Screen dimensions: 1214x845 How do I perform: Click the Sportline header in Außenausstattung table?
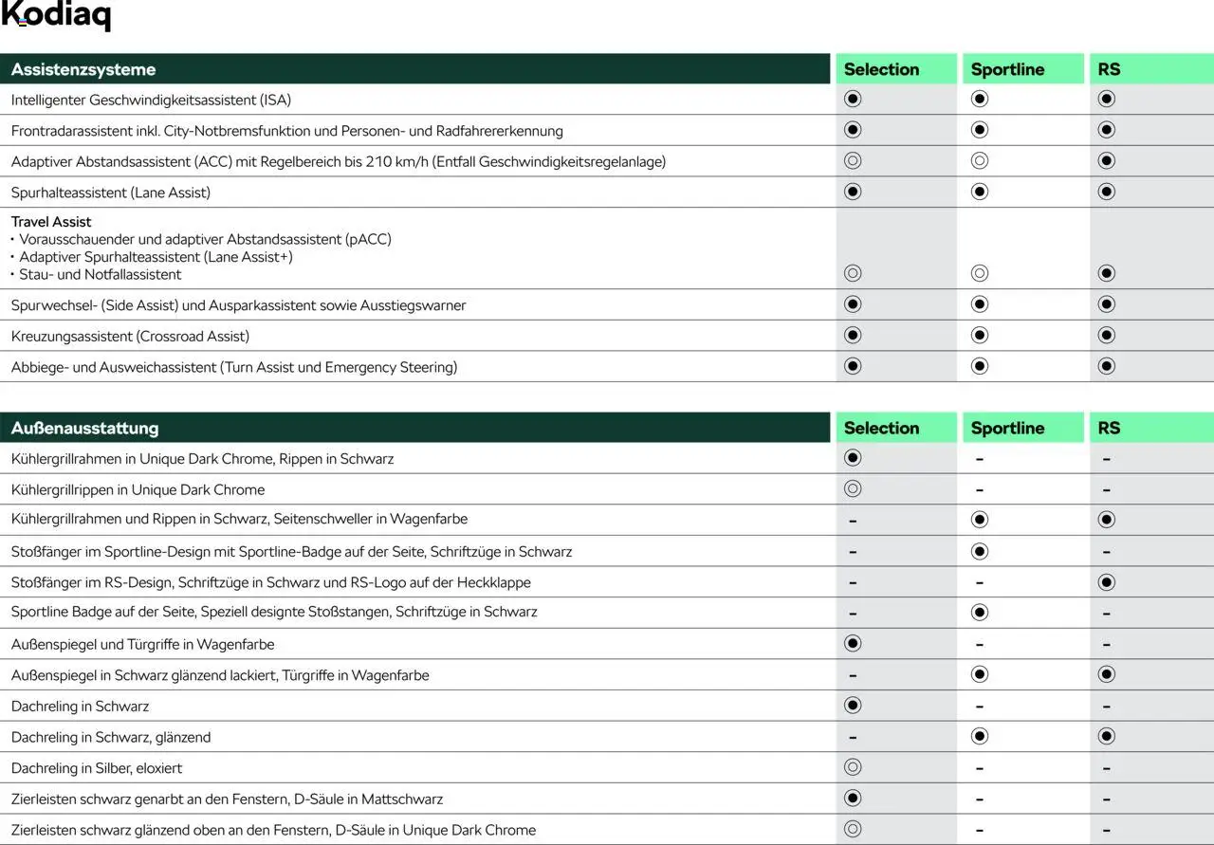point(1007,428)
